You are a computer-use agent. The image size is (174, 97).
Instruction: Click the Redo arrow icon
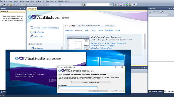pos(34,5)
